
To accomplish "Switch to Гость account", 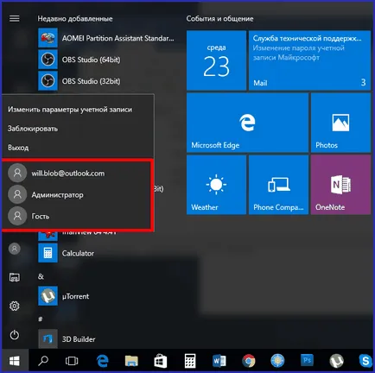I will (x=77, y=216).
